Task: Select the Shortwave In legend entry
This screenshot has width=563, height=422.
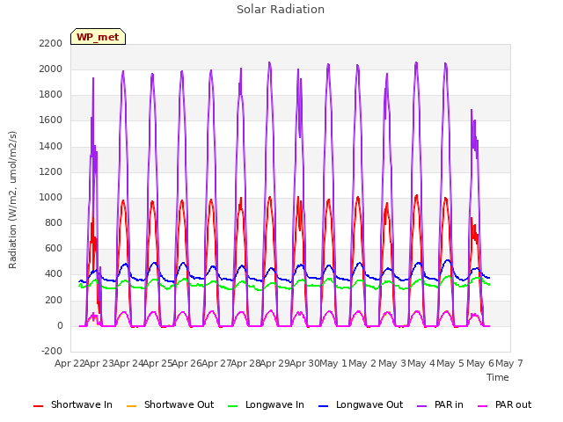Action: pyautogui.click(x=73, y=404)
